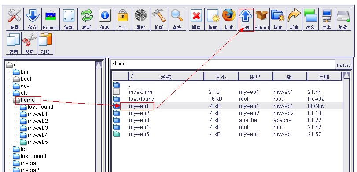This screenshot has width=357, height=172.
Task: Sort file list by 日期 column
Action: click(x=324, y=77)
